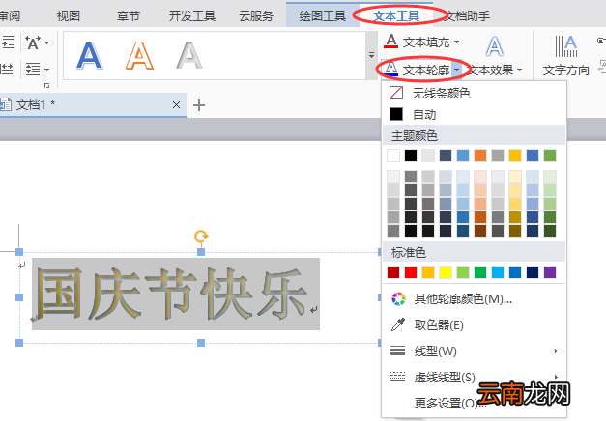Screen dimensions: 606x421
Task: Click the character scaling A icon
Action: point(33,42)
